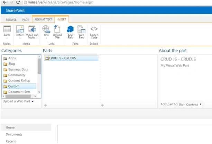212x144 pixels.
Task: Click the Custom folder icon
Action: pos(5,87)
